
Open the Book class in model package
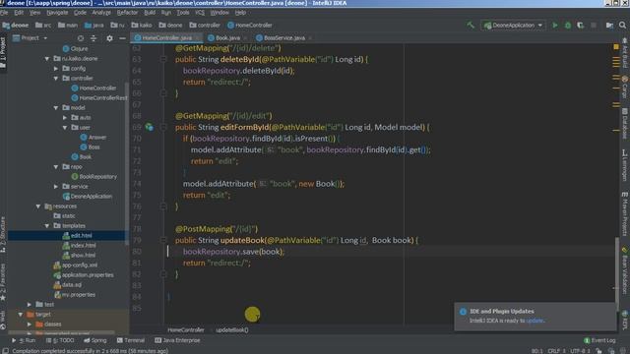(82, 156)
